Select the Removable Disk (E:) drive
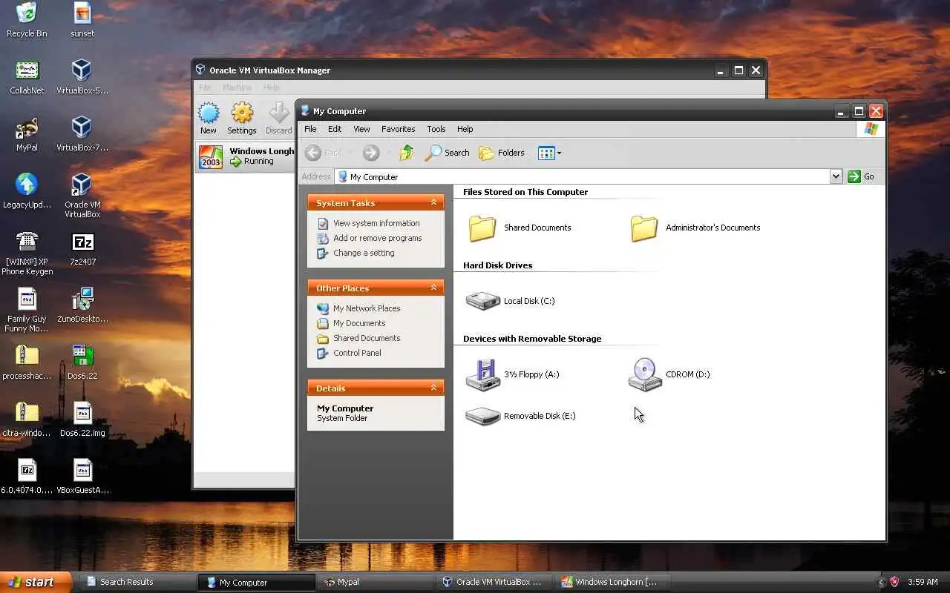Image resolution: width=950 pixels, height=593 pixels. coord(520,416)
